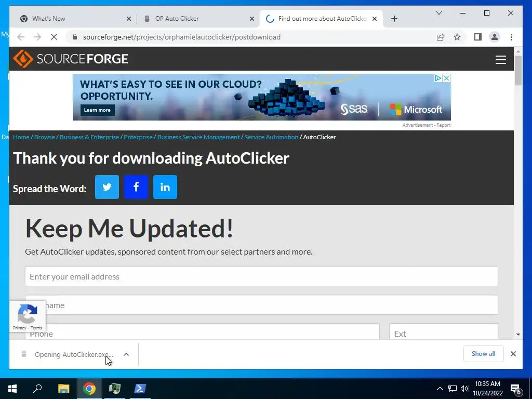532x399 pixels.
Task: Open the notification center icon
Action: (x=515, y=389)
